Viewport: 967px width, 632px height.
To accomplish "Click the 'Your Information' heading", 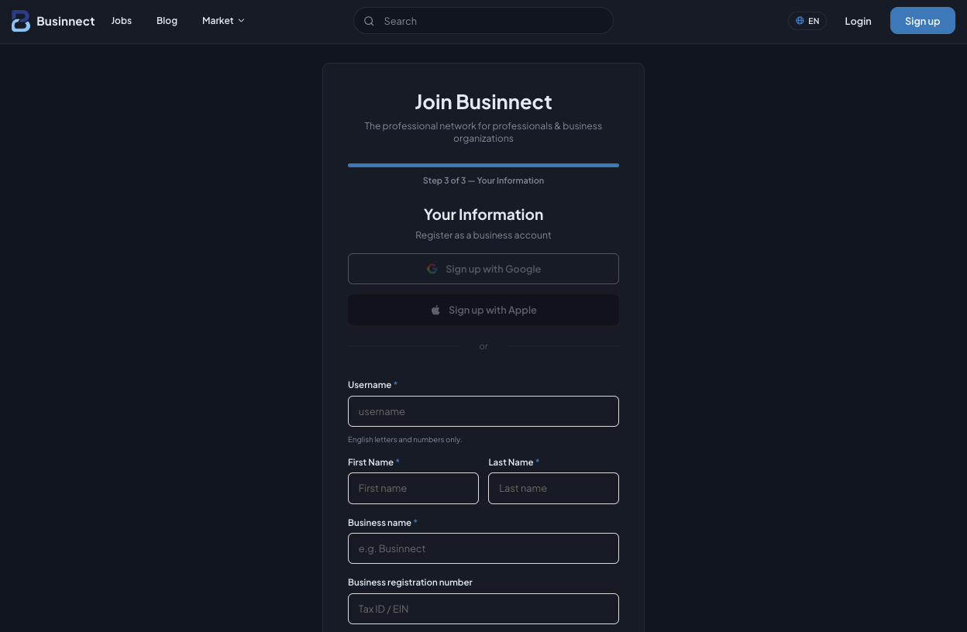I will (x=483, y=215).
